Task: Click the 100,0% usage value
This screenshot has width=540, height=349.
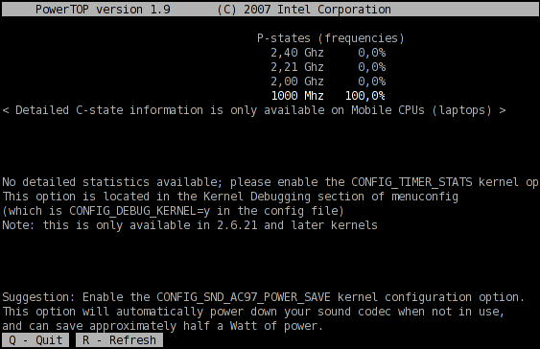Action: click(x=365, y=96)
